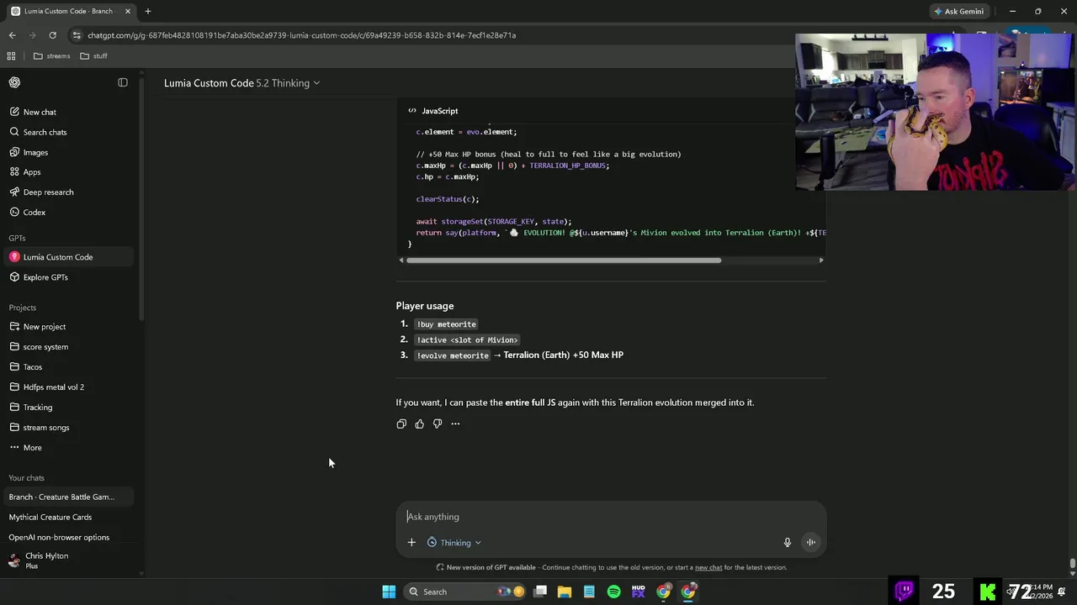Open Spotify from the taskbar
The image size is (1077, 605).
coord(613,592)
